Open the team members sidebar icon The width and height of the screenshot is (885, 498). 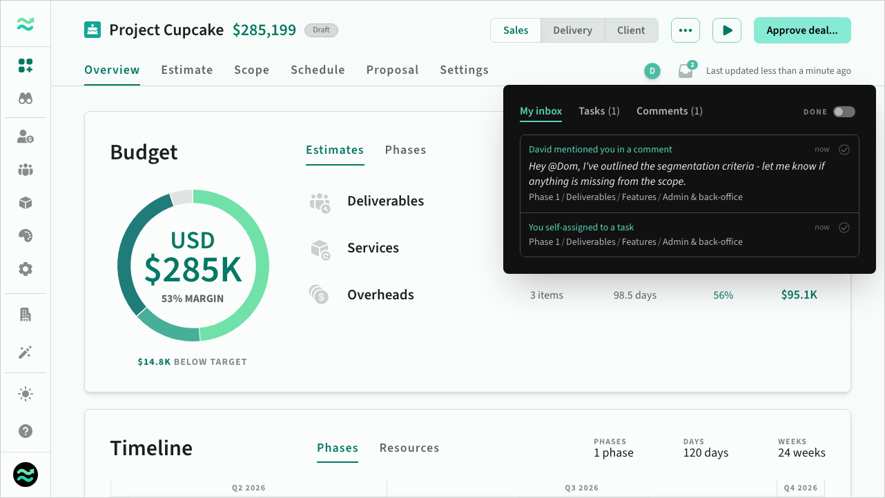coord(26,170)
